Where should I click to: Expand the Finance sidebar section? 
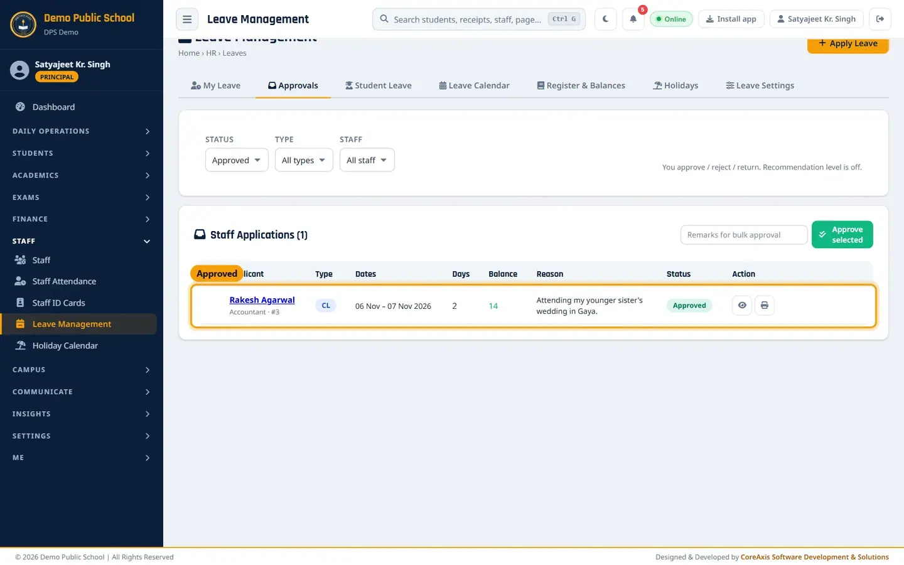pyautogui.click(x=82, y=219)
